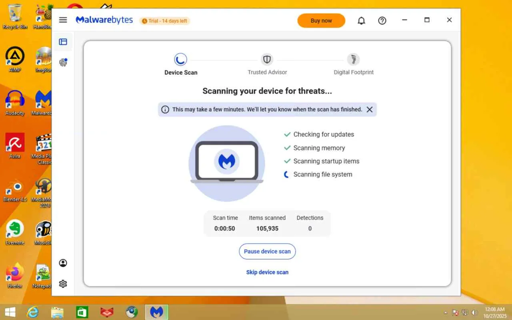Click the 'Detections' label

(310, 218)
